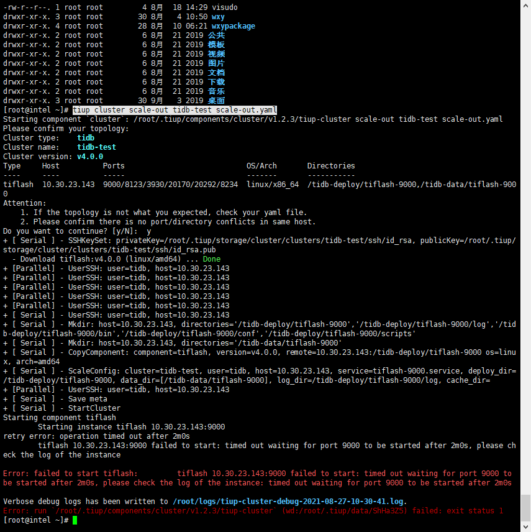Click the visudo file name
The width and height of the screenshot is (531, 532).
coord(224,7)
